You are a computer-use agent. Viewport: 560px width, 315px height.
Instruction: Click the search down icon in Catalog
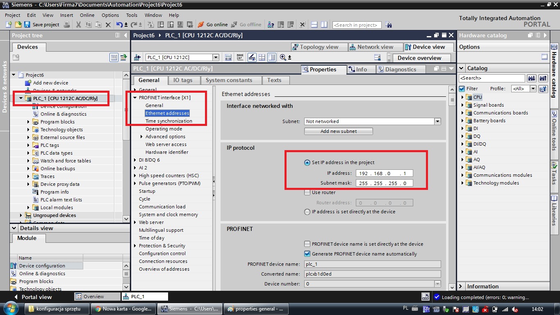pos(531,78)
